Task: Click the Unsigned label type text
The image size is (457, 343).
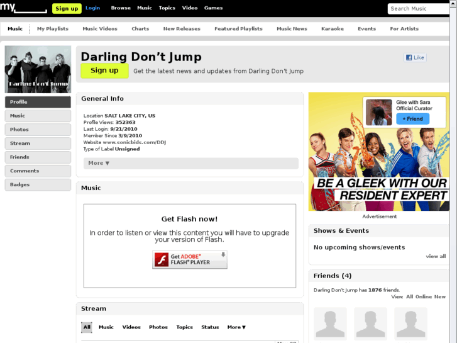Action: click(x=128, y=149)
